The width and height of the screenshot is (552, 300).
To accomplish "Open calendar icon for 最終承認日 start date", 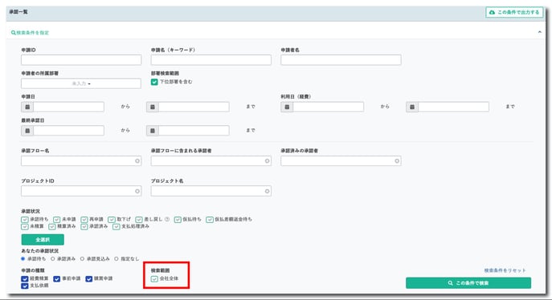I will (27, 131).
